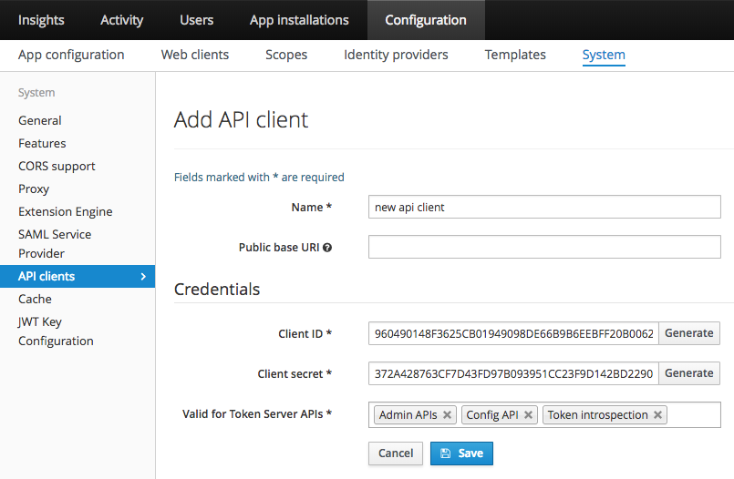Click the Credentials section heading
The width and height of the screenshot is (734, 479).
pyautogui.click(x=217, y=290)
